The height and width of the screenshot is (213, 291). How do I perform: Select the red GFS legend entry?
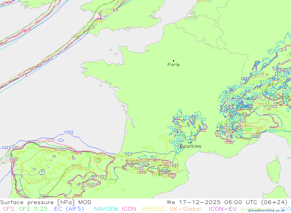pyautogui.click(x=8, y=209)
